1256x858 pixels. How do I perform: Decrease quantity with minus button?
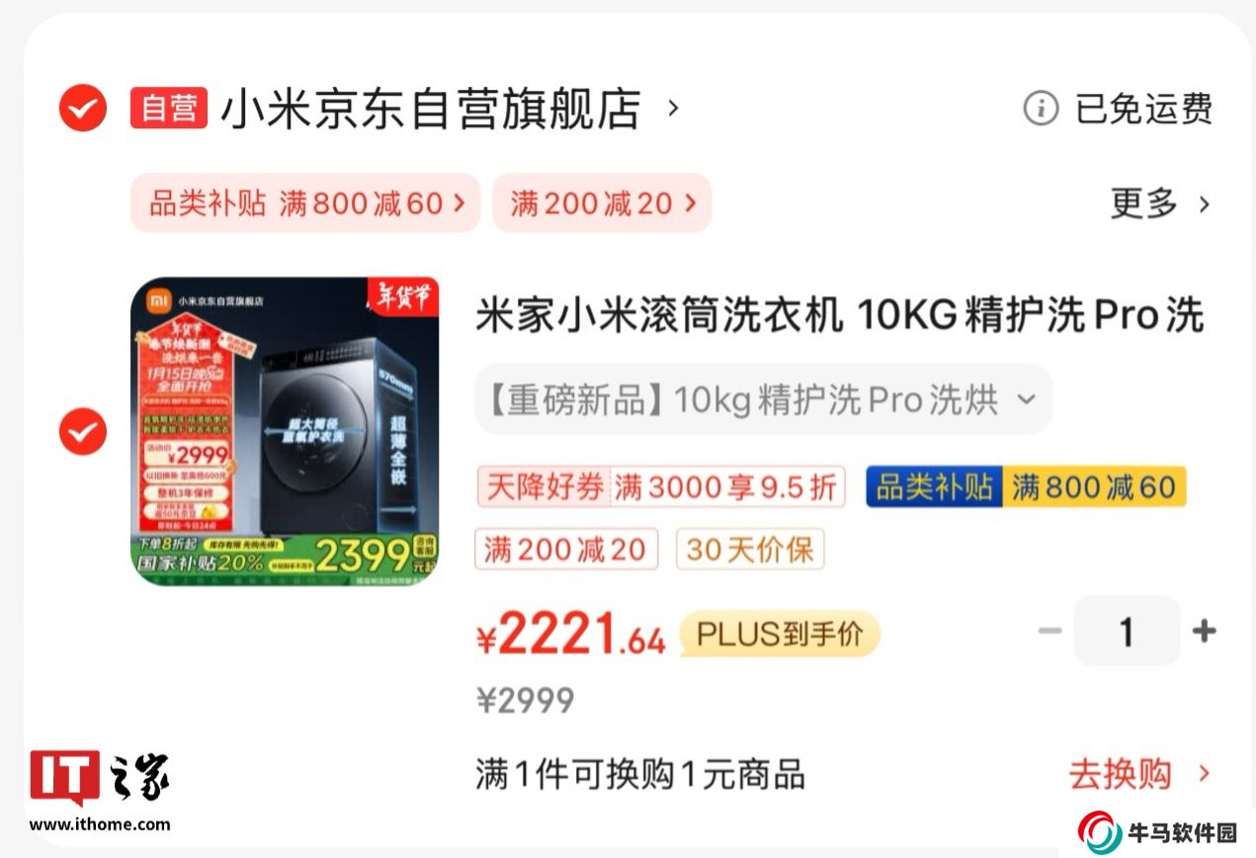(1049, 631)
